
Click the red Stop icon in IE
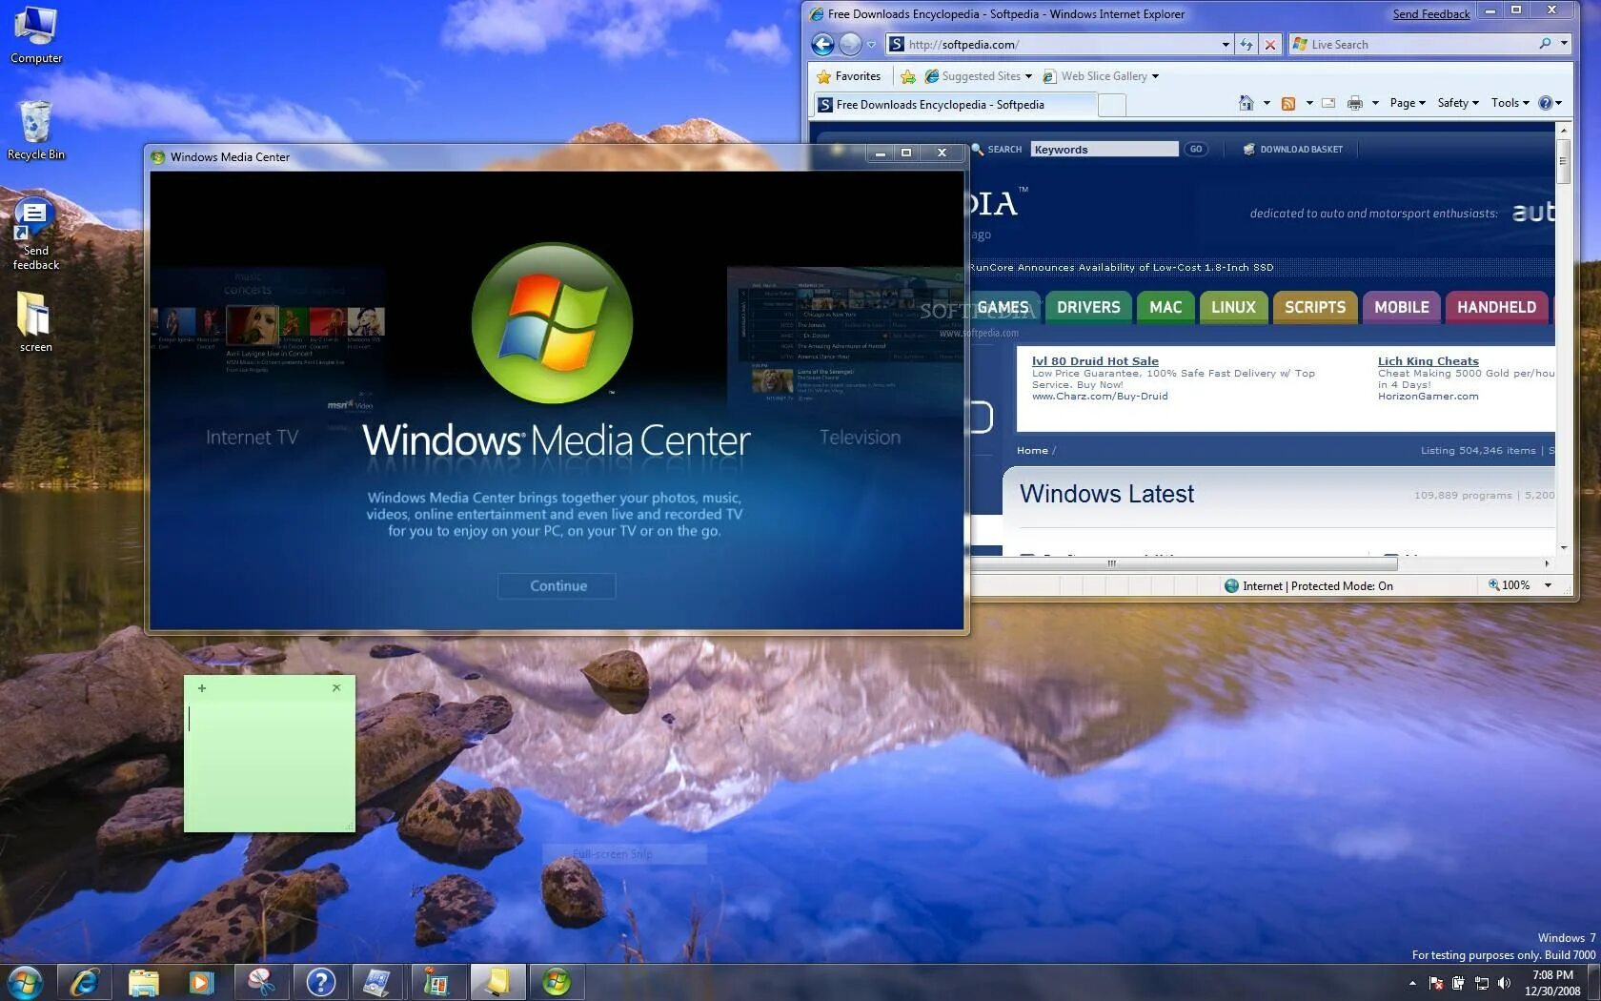coord(1269,45)
